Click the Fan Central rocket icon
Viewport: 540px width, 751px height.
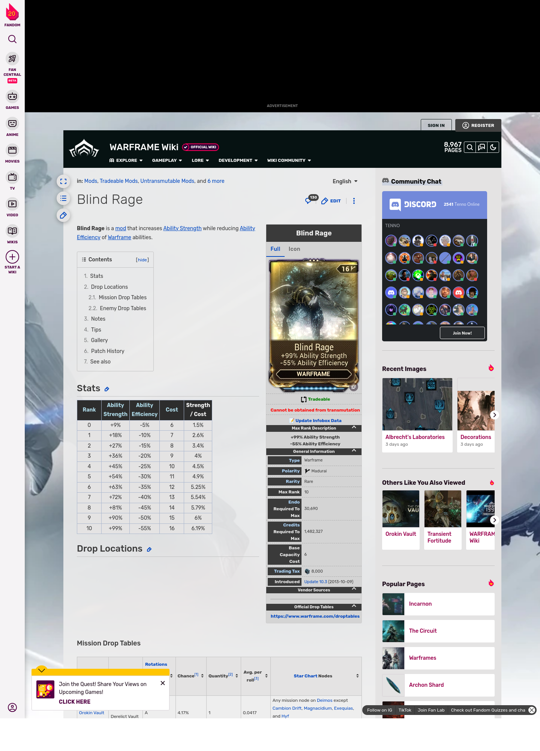pyautogui.click(x=12, y=59)
